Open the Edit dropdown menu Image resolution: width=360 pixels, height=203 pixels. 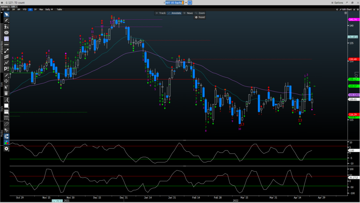[14, 7]
